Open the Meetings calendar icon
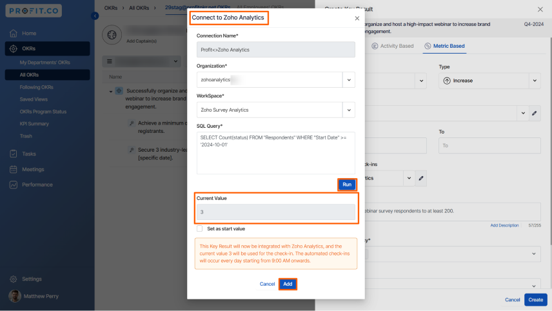The width and height of the screenshot is (552, 311). pos(14,170)
